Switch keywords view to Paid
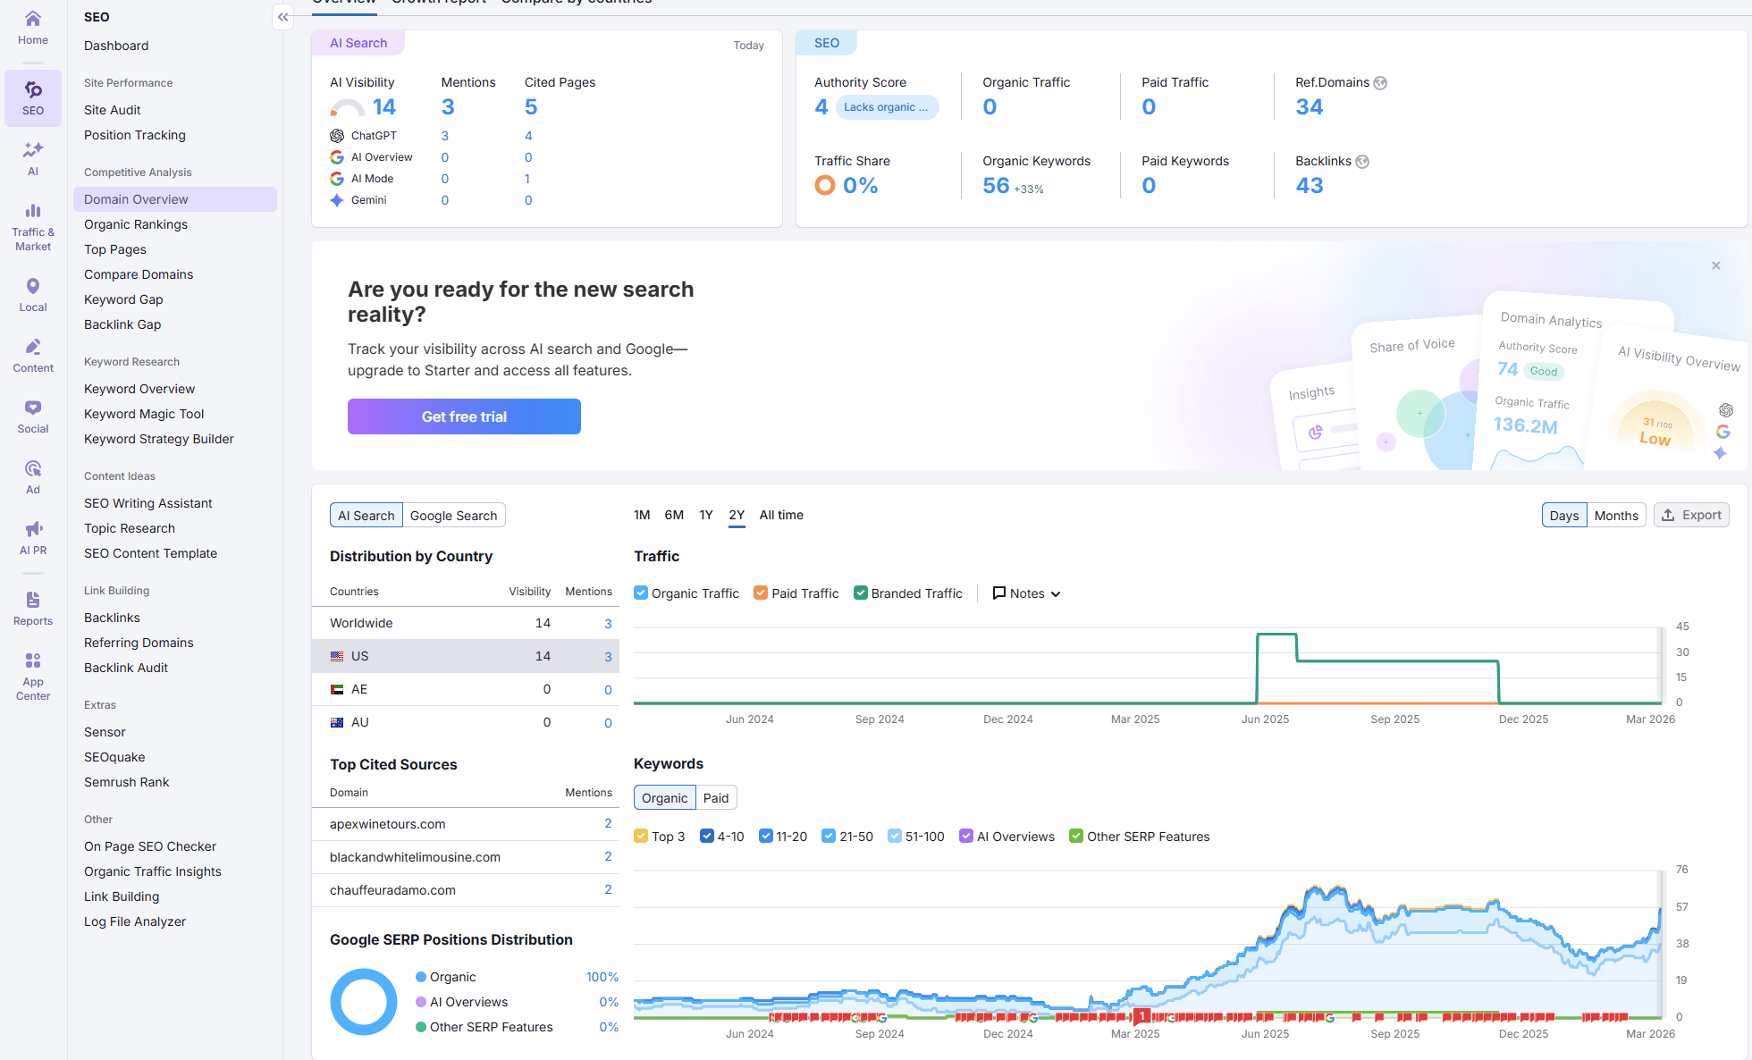 point(716,797)
